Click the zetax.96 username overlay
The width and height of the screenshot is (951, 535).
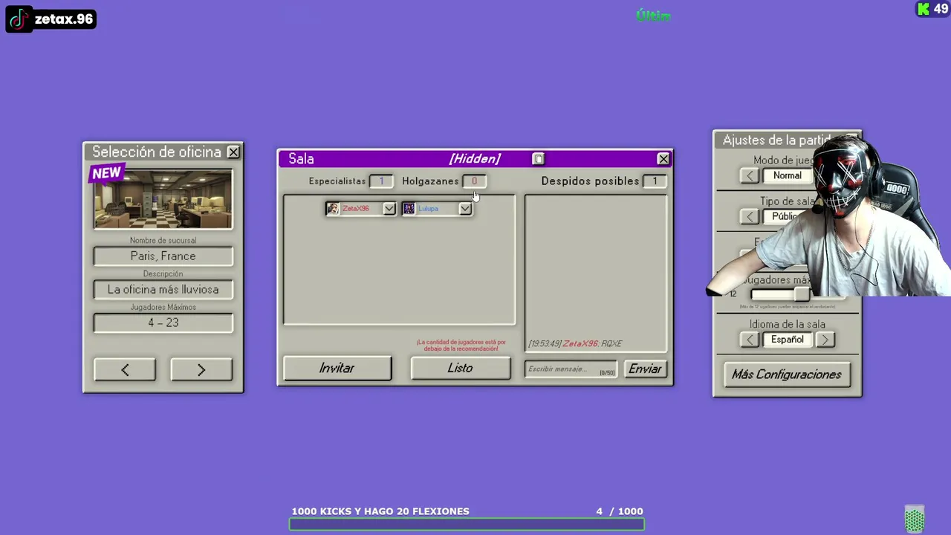pyautogui.click(x=64, y=19)
